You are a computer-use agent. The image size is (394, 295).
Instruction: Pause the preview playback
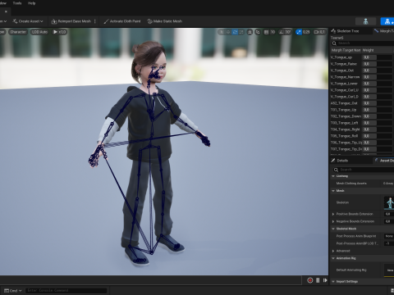318,280
